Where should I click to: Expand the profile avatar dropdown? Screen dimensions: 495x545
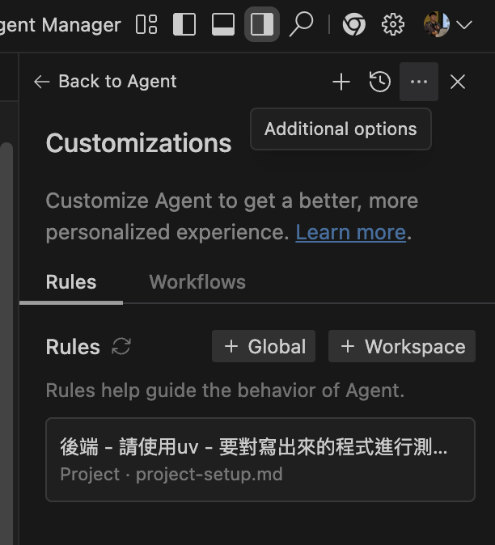coord(447,25)
